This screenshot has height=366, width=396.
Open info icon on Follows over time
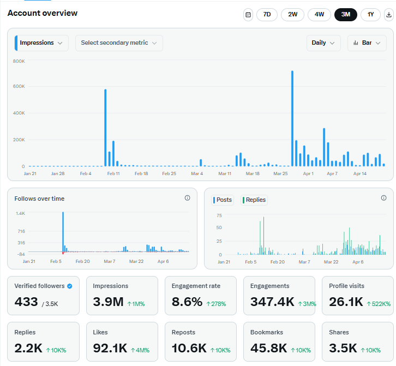coord(187,198)
